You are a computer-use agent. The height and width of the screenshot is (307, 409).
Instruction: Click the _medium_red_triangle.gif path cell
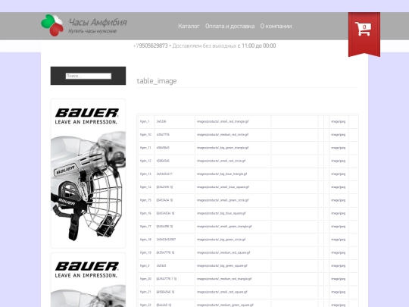pyautogui.click(x=233, y=279)
